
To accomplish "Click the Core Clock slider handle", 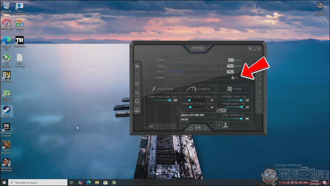I will (189, 100).
